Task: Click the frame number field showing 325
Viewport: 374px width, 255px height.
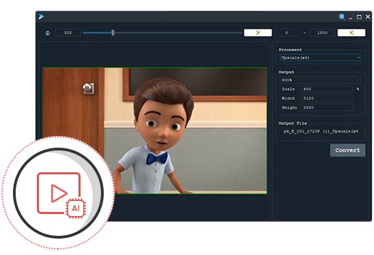Action: click(68, 33)
